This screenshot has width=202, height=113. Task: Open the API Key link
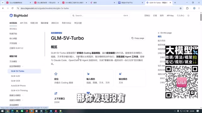[x=170, y=15]
